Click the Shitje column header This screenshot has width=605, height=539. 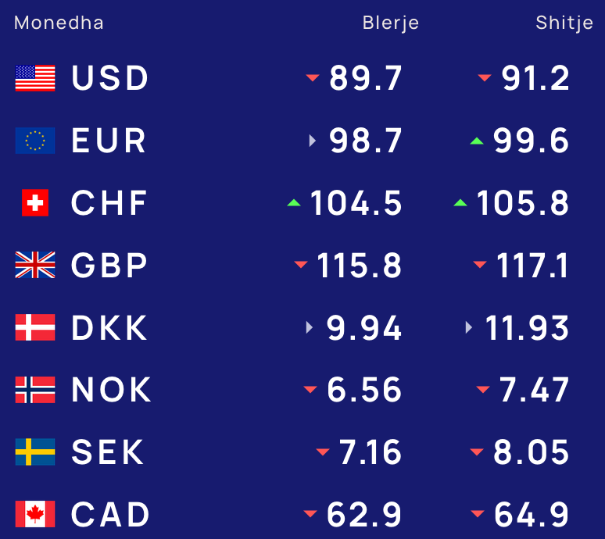[564, 23]
